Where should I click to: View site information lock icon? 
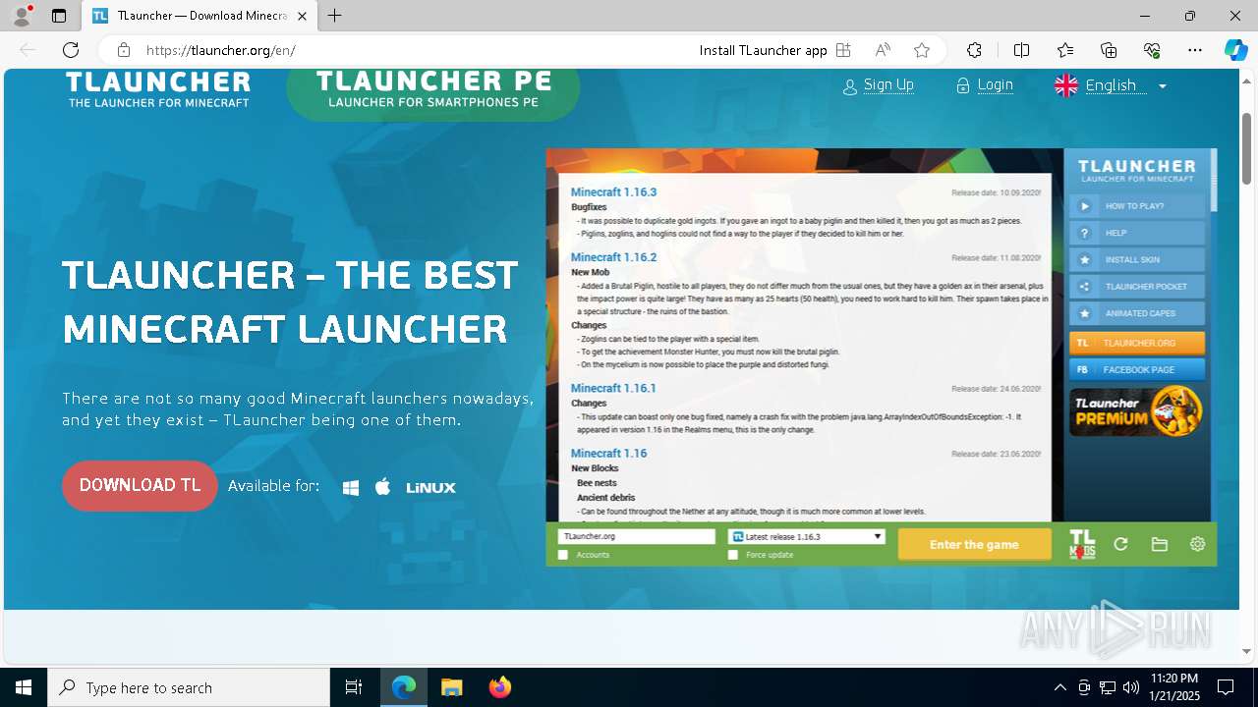[124, 50]
